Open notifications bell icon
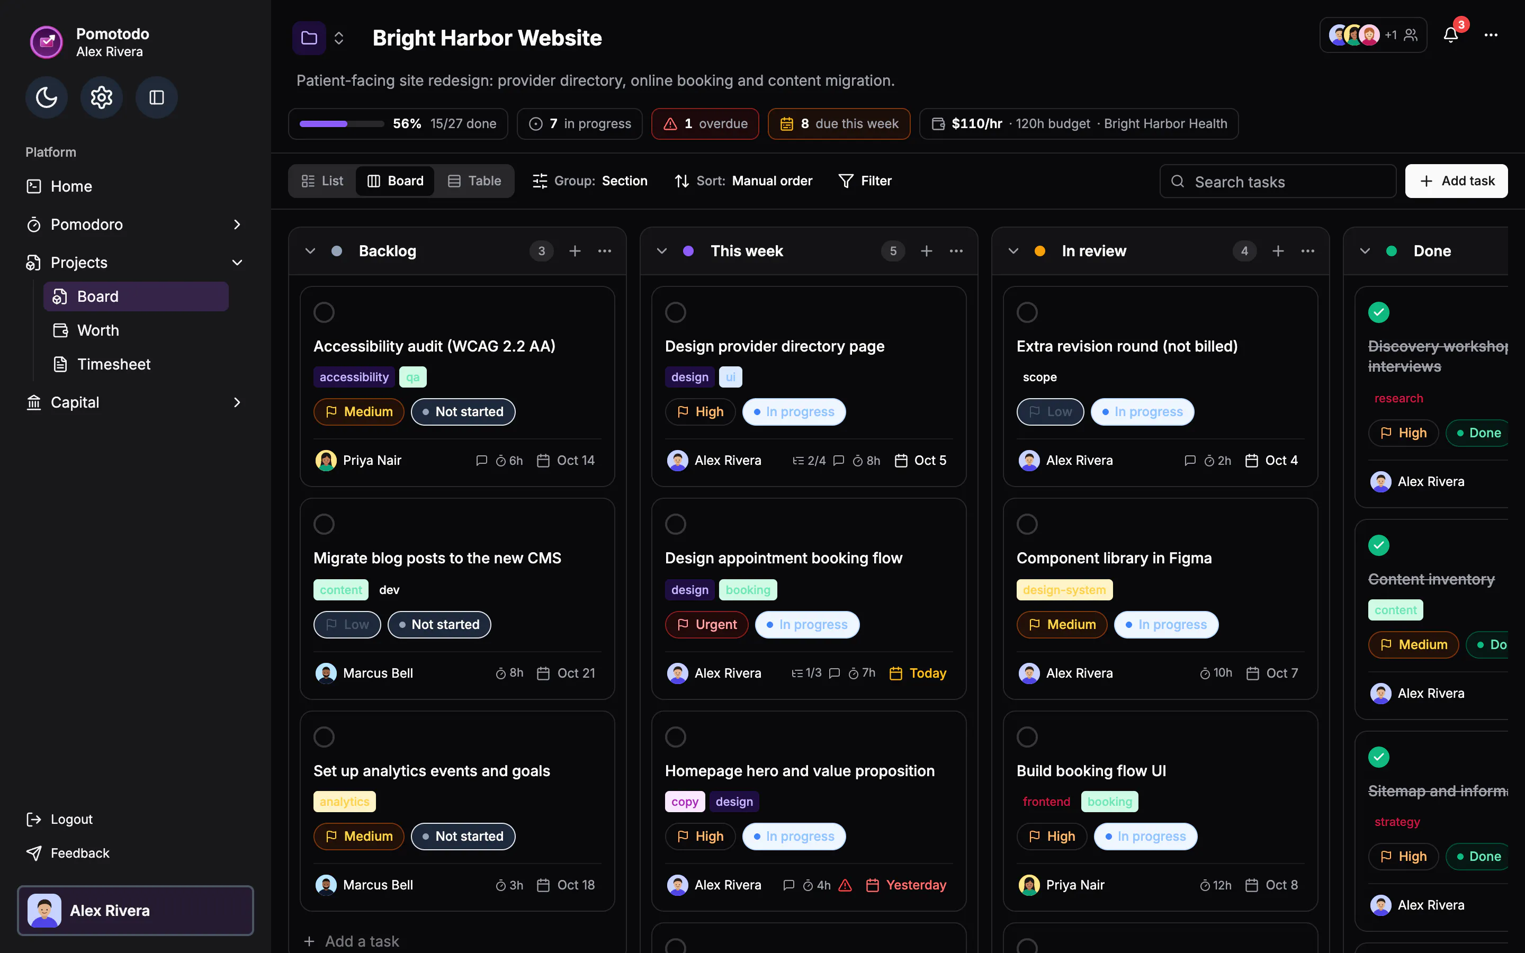 [1451, 35]
